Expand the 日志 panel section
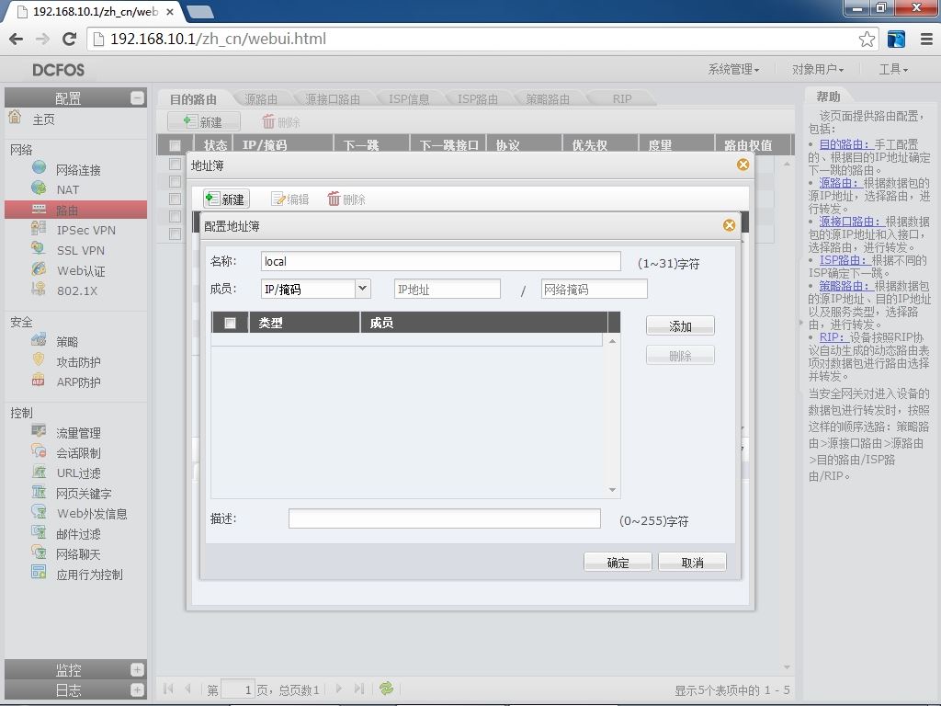 [138, 689]
